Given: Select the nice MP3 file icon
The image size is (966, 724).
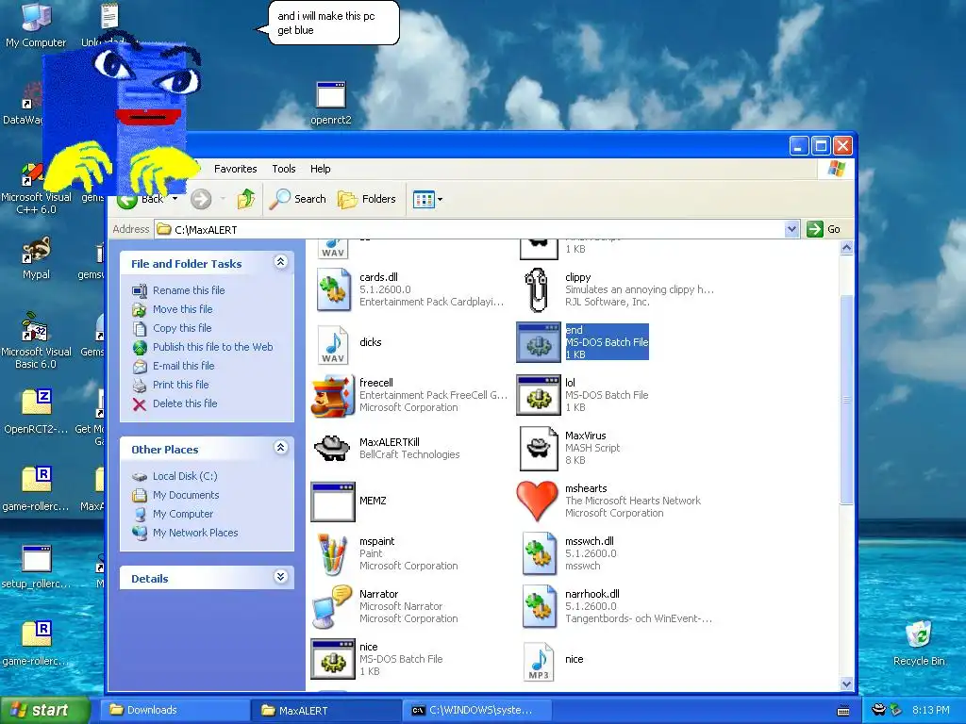Looking at the screenshot, I should coord(539,661).
